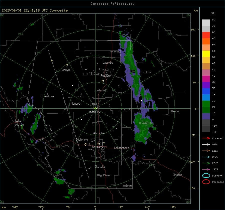
Task: Click the Hanna town label
Action: (175, 111)
